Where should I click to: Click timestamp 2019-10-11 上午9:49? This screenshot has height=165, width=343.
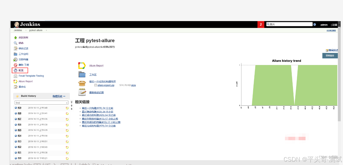pyautogui.click(x=38, y=108)
